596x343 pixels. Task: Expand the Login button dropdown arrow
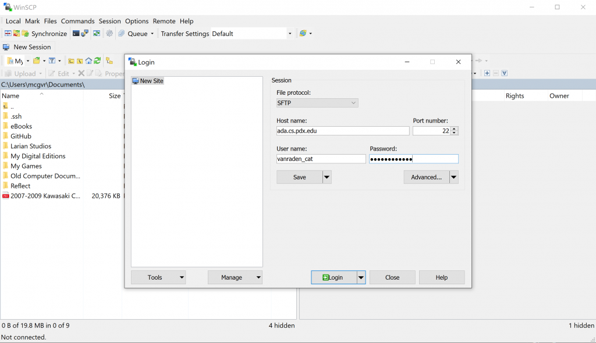[361, 277]
